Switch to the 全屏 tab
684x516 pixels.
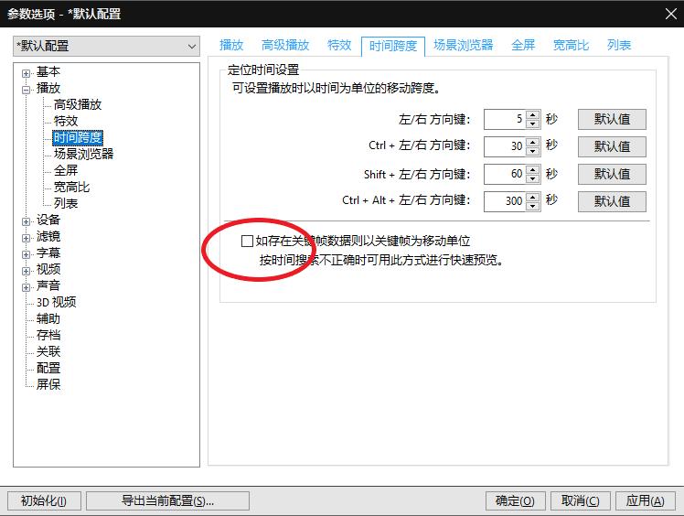pos(523,45)
